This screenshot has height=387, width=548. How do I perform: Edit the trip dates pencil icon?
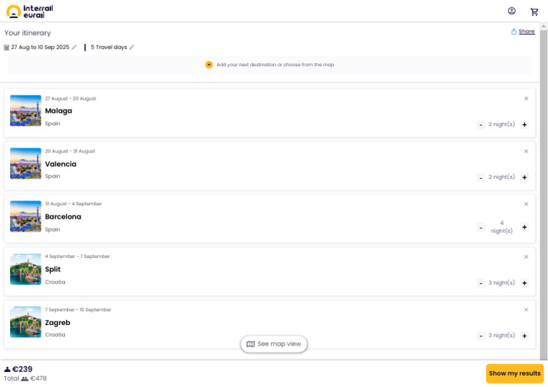[x=74, y=48]
